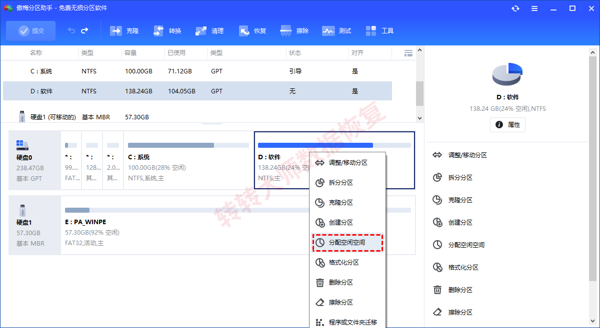
Task: Choose 格式化分区 in context menu
Action: point(347,263)
